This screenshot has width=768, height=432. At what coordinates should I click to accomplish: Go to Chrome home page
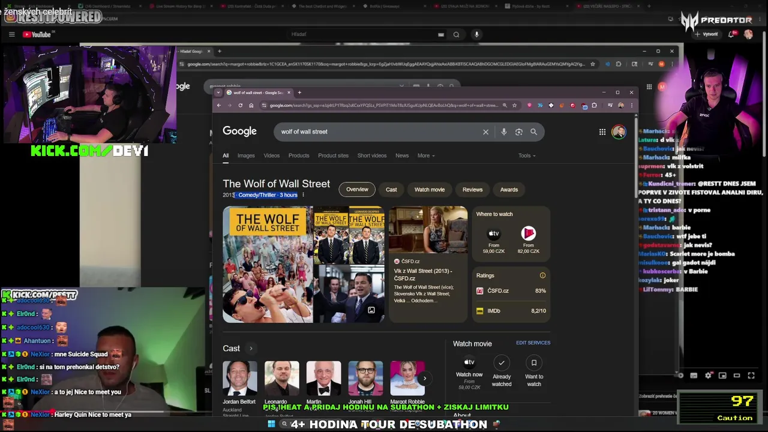(251, 106)
